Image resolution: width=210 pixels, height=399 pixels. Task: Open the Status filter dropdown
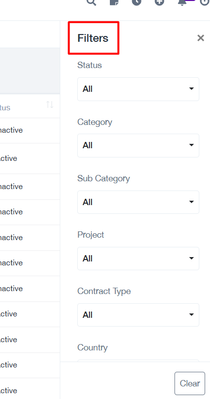138,89
